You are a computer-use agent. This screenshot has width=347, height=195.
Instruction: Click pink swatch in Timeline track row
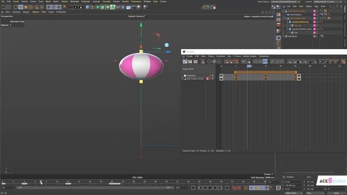click(207, 79)
